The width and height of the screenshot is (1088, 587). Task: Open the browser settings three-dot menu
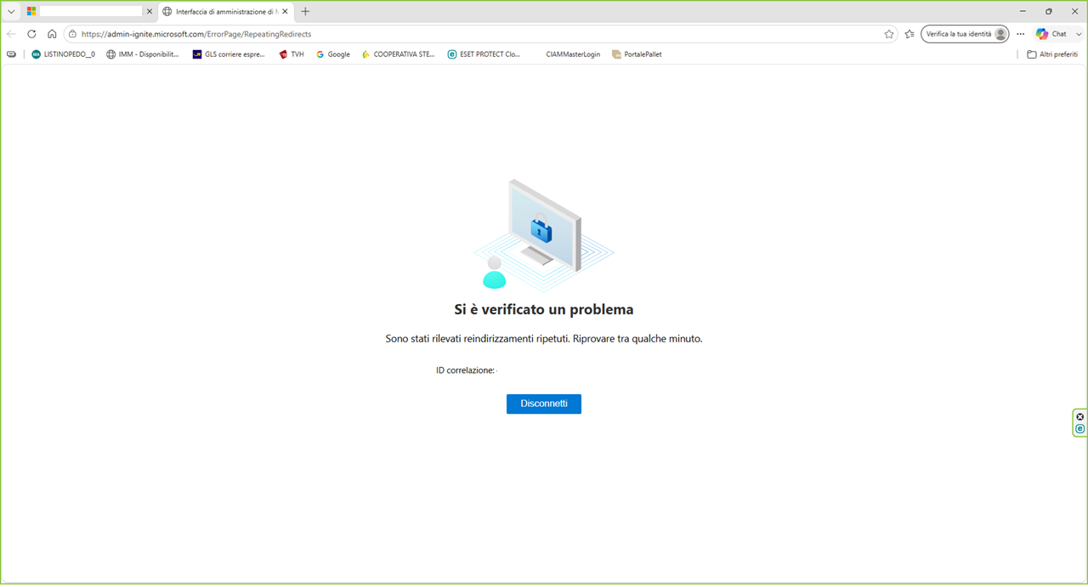click(1021, 34)
